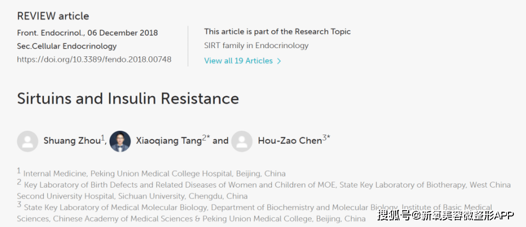Viewport: 526px width, 227px height.
Task: Open author name Xiaoqiang Tang
Action: pos(168,141)
